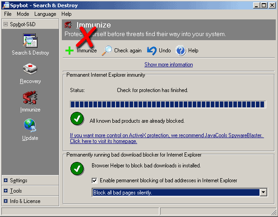Click the Undo arrow icon
Image resolution: width=278 pixels, height=217 pixels.
(152, 51)
